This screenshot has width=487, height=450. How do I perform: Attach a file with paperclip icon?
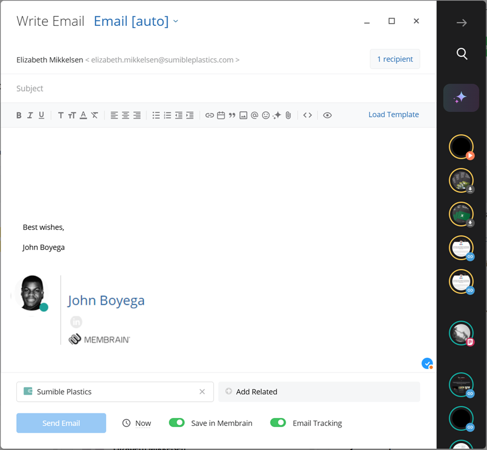(288, 115)
